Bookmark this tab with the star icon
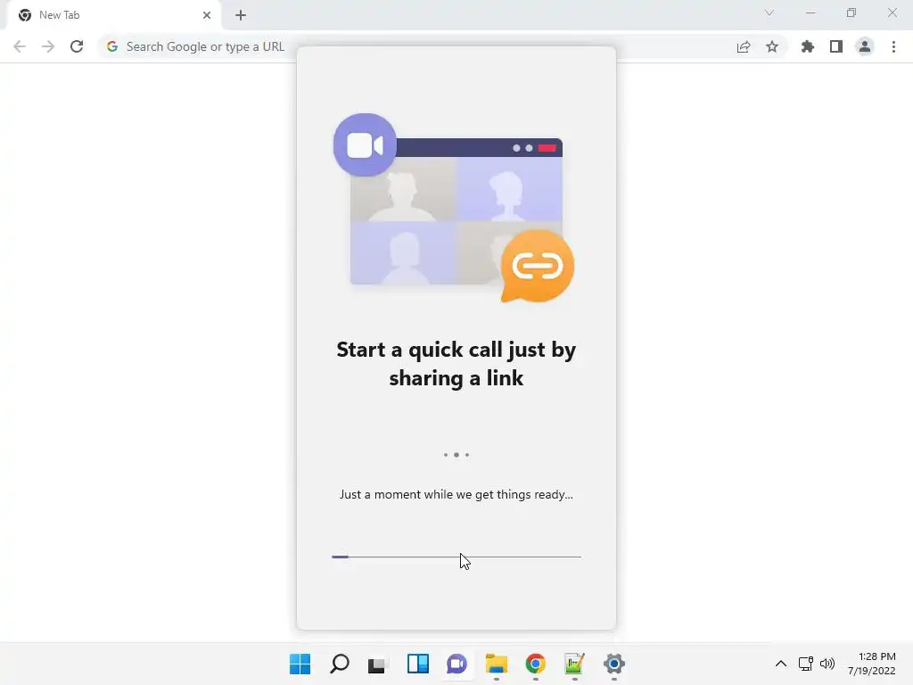This screenshot has height=685, width=913. [x=771, y=46]
